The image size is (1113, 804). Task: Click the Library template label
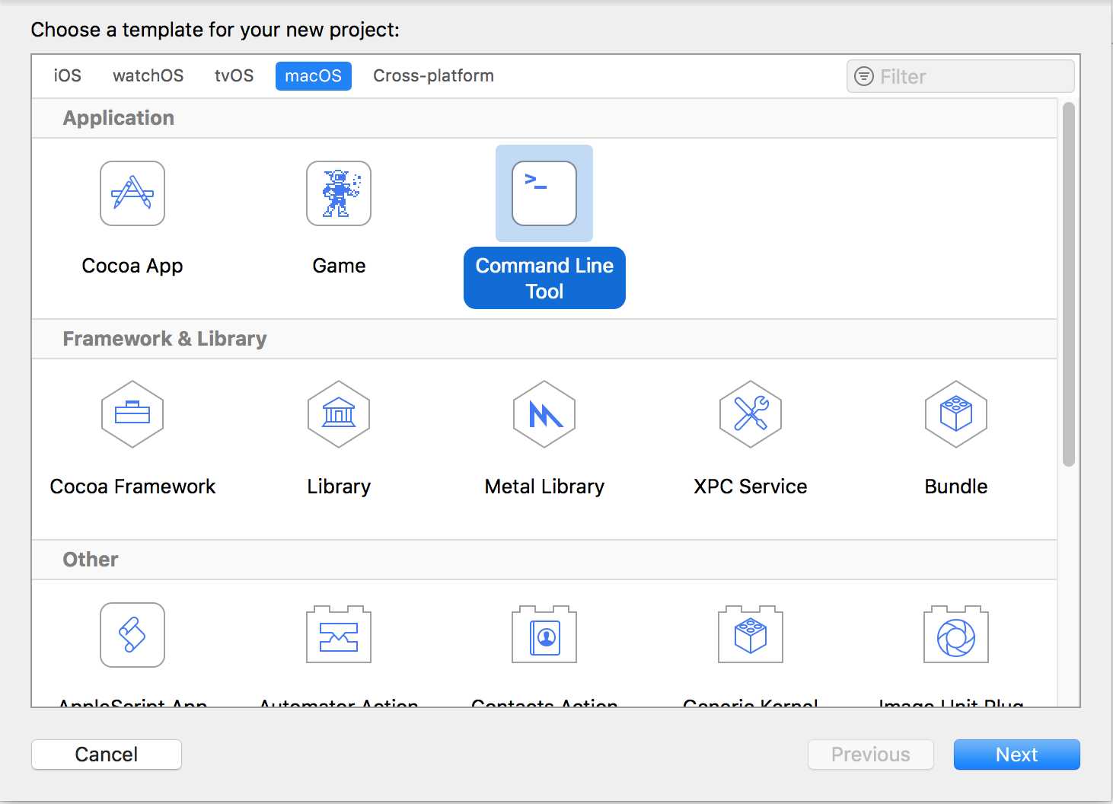339,487
